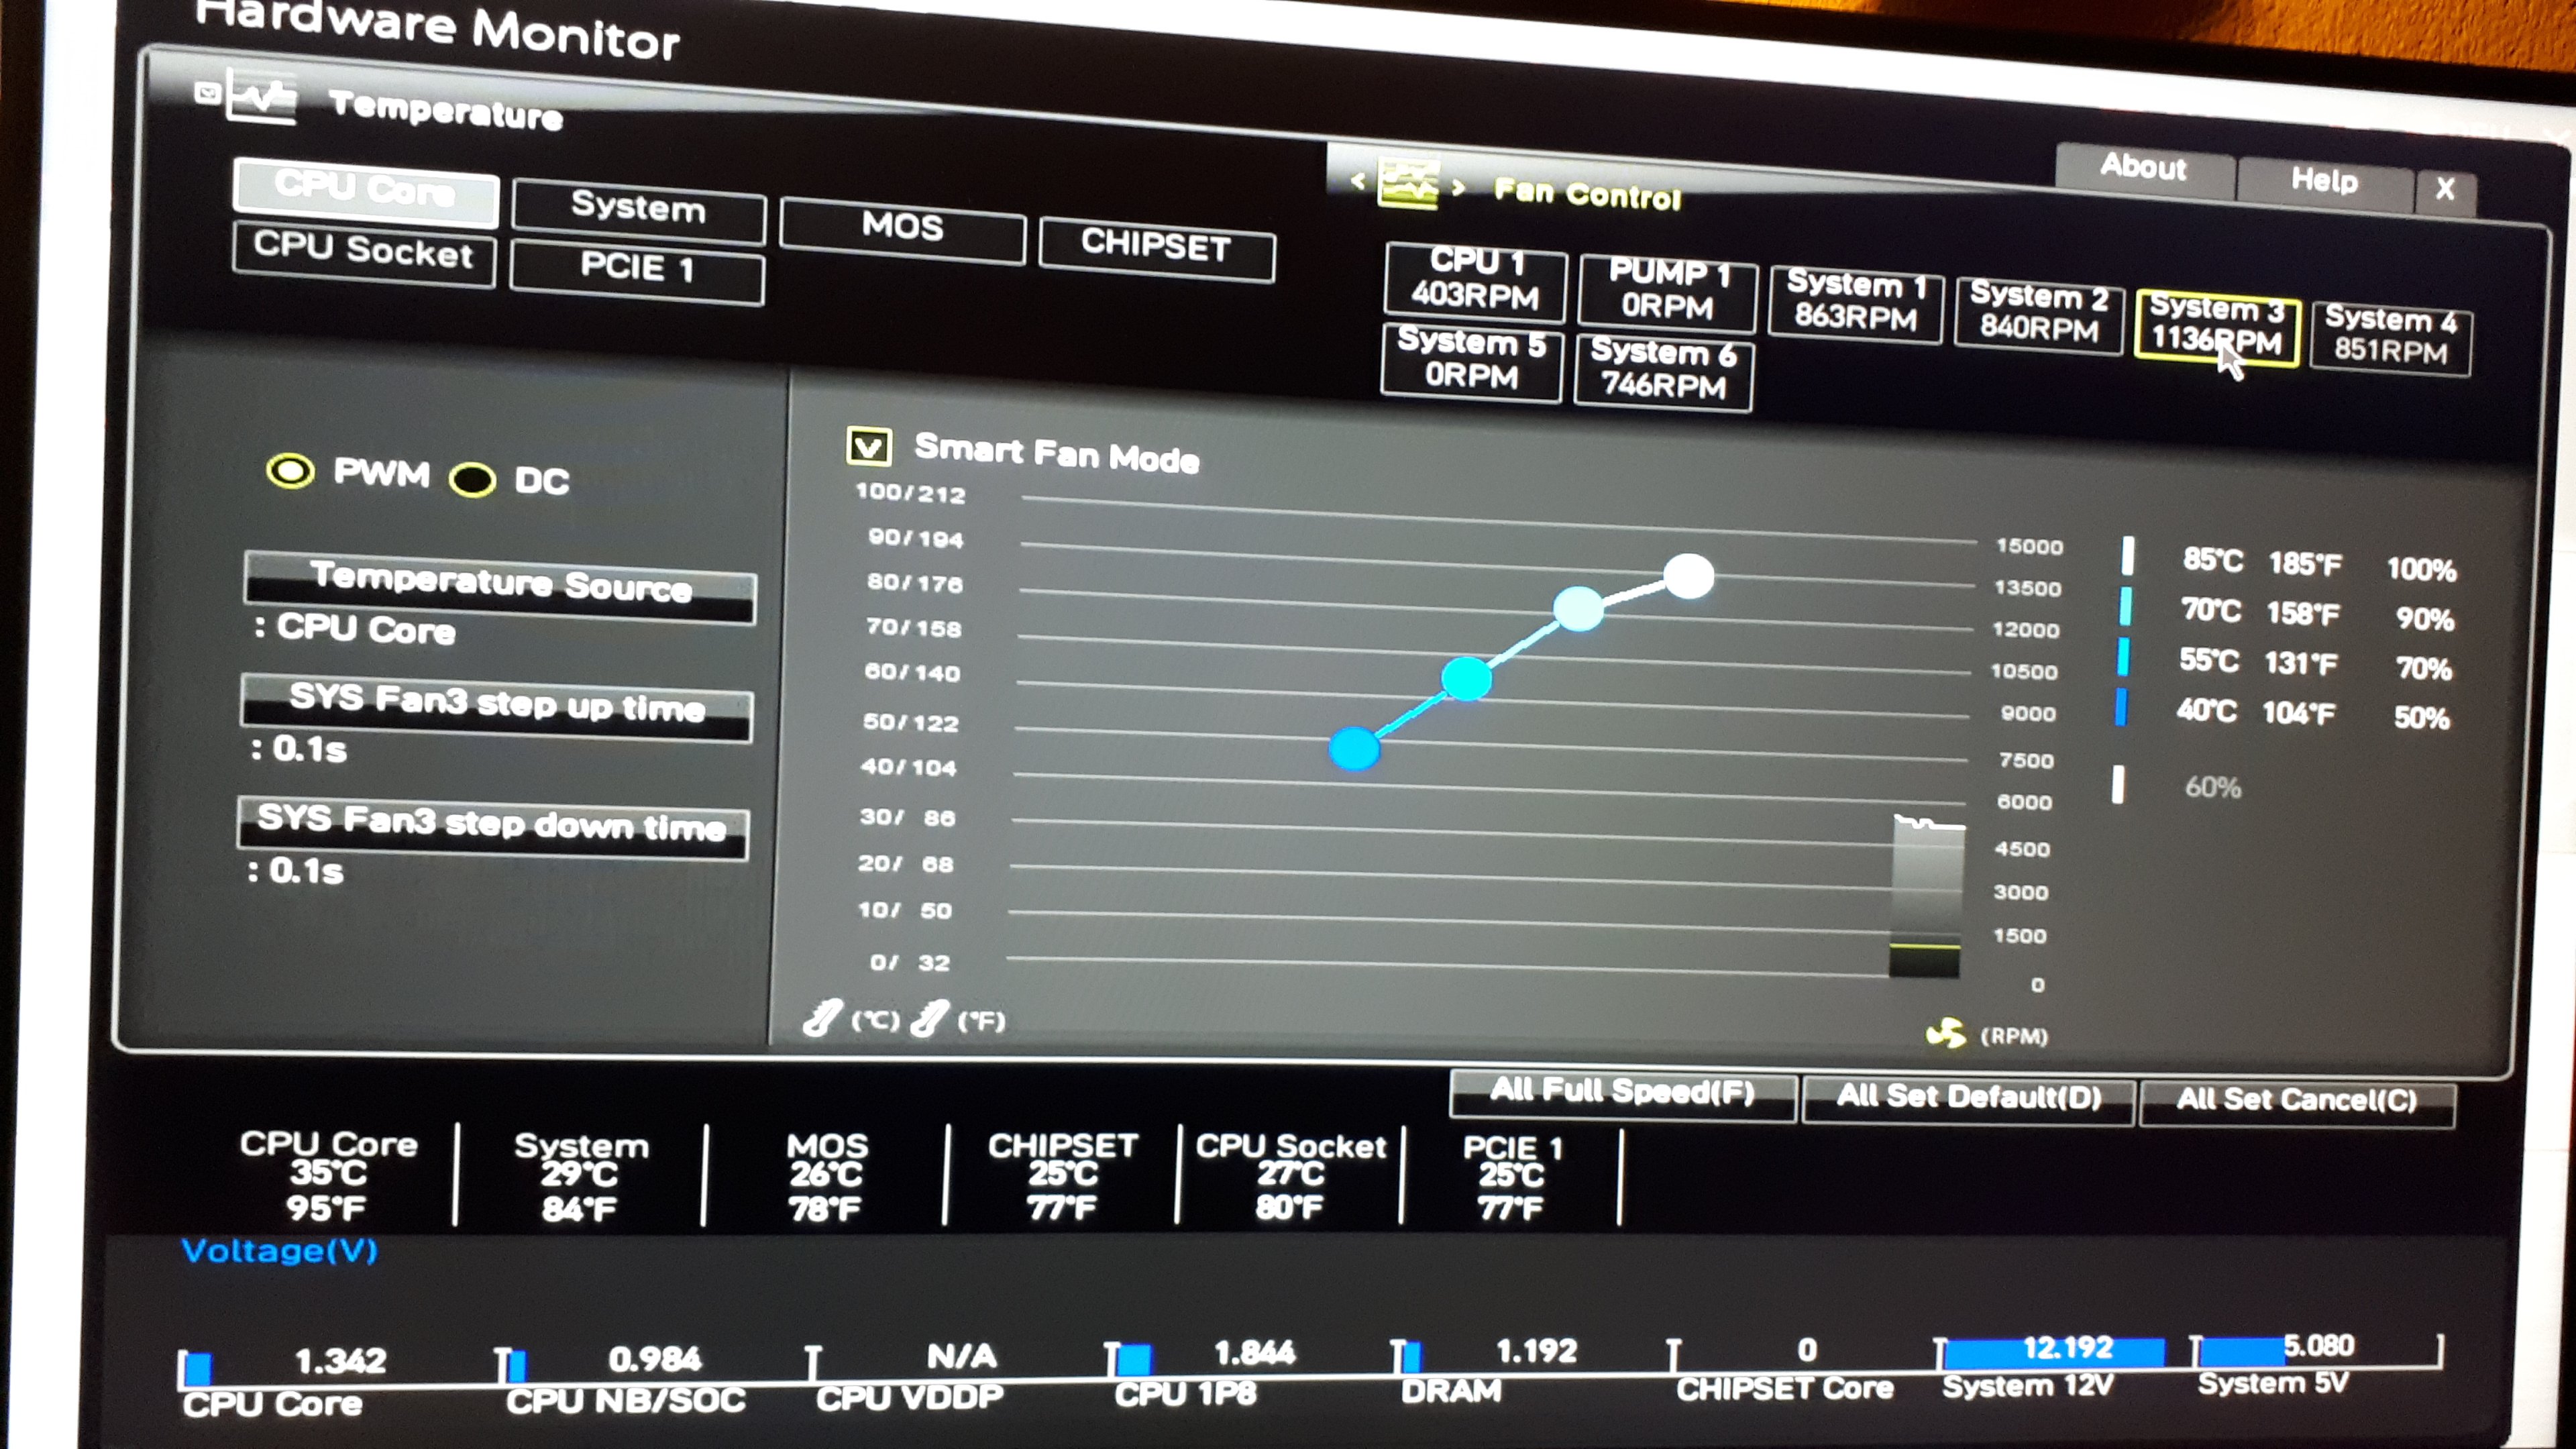
Task: Click the Fahrenheit thermometer icon
Action: point(929,1018)
